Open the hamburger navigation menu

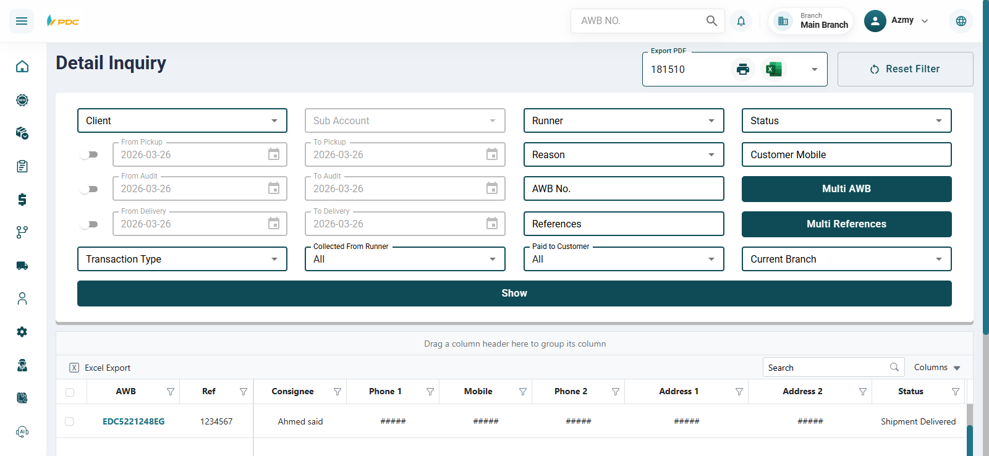click(22, 21)
